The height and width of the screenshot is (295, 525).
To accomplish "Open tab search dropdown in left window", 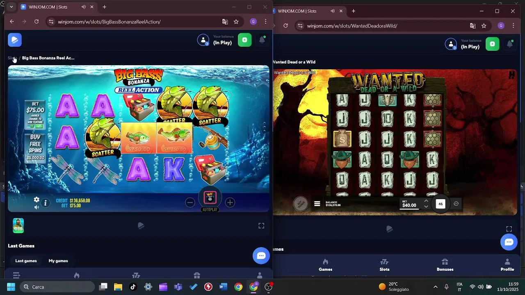I will click(11, 7).
